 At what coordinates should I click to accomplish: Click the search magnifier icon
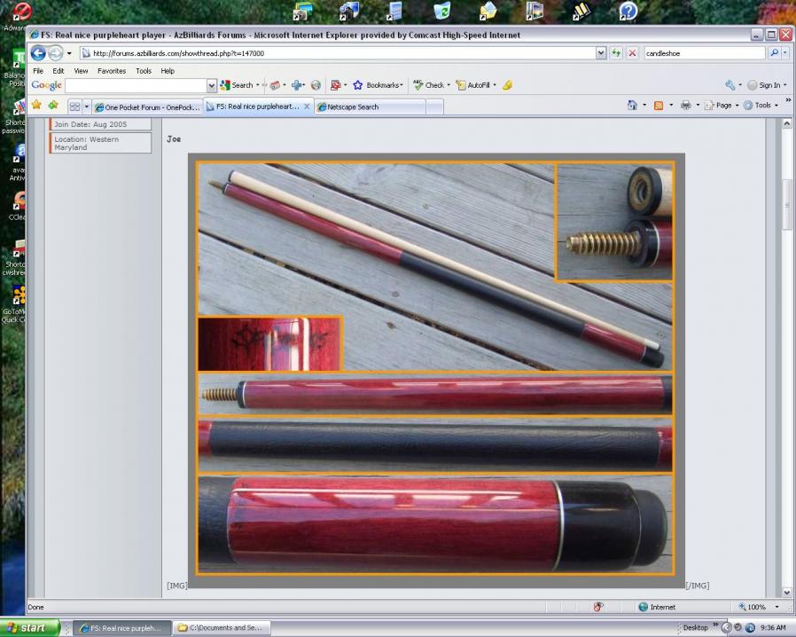click(x=773, y=53)
